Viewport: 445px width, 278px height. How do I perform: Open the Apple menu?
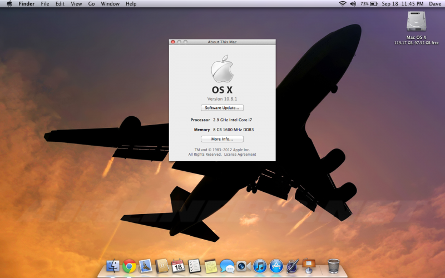pos(9,4)
